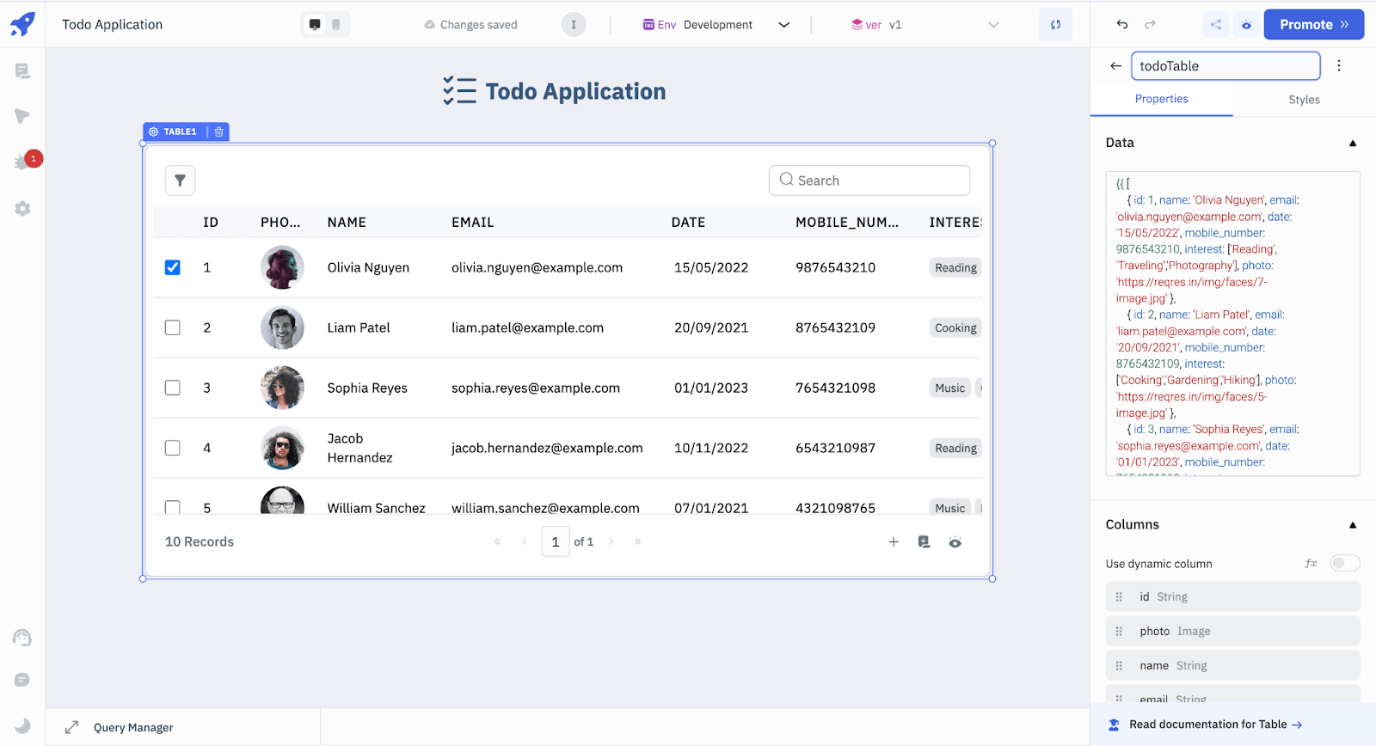Click the user avatar 'I' in header
1376x746 pixels.
pos(574,25)
